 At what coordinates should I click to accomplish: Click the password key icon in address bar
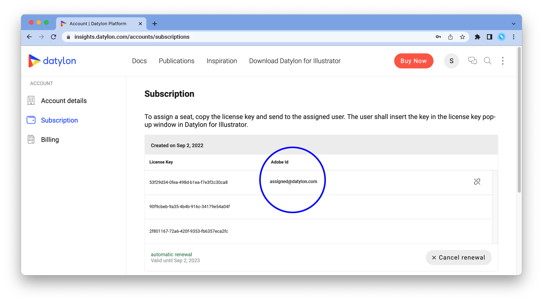[x=438, y=37]
